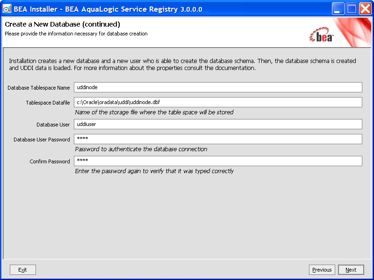Click the 'Tablespace Datafile' label
Image resolution: width=374 pixels, height=280 pixels.
pyautogui.click(x=48, y=103)
